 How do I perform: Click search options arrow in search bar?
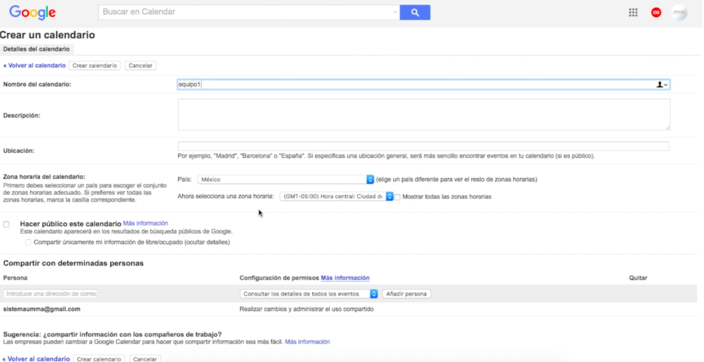395,12
